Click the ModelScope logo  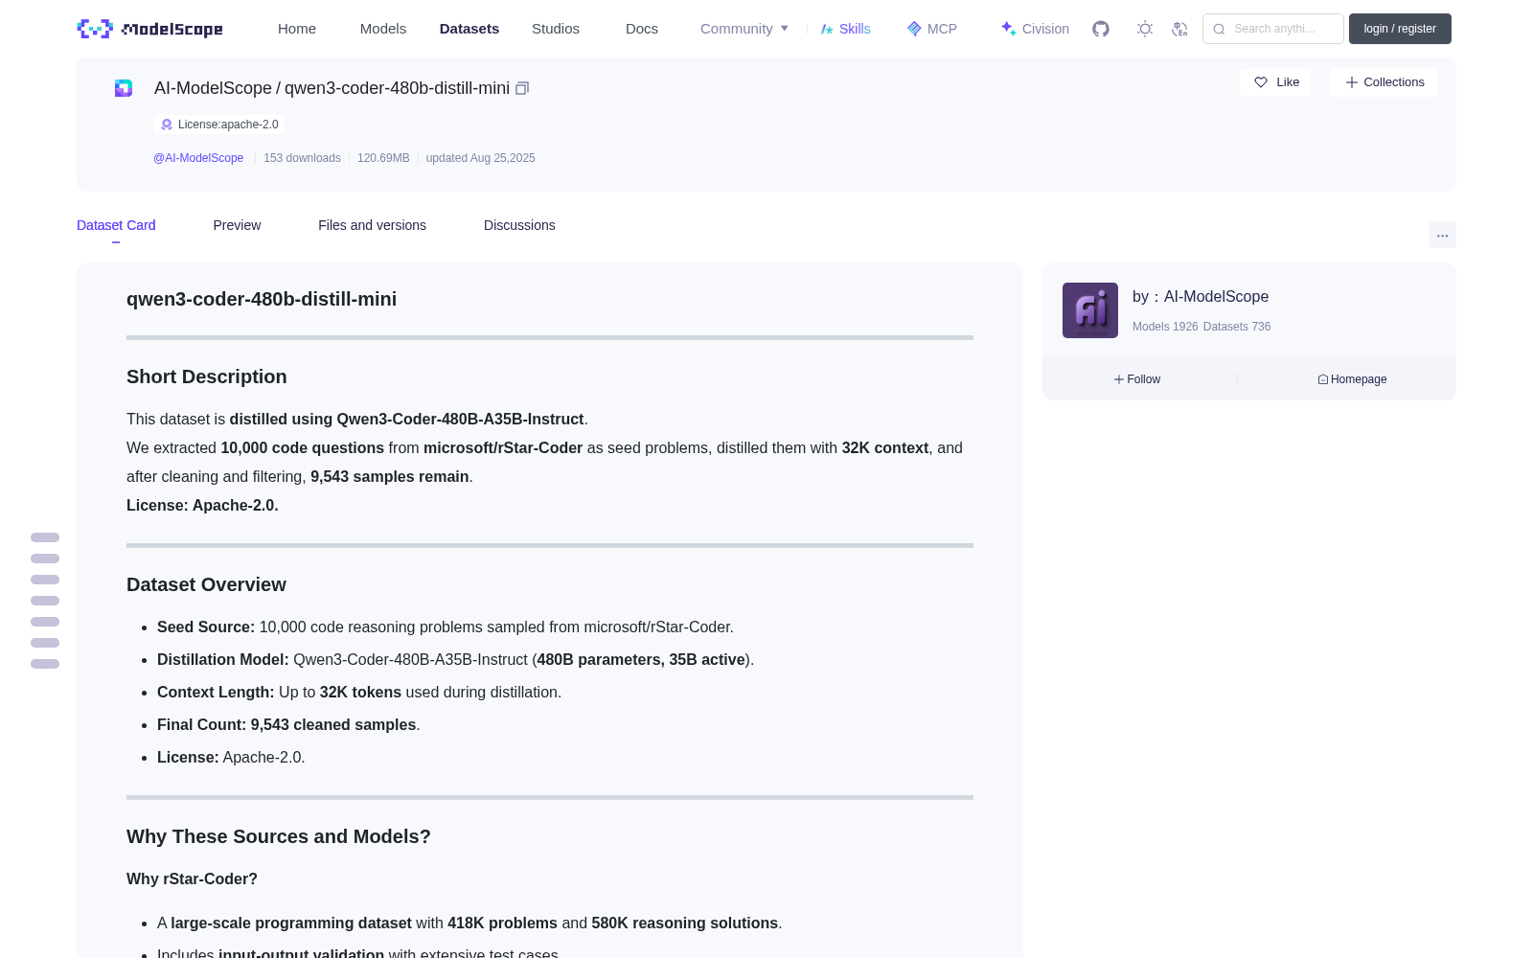click(x=149, y=29)
